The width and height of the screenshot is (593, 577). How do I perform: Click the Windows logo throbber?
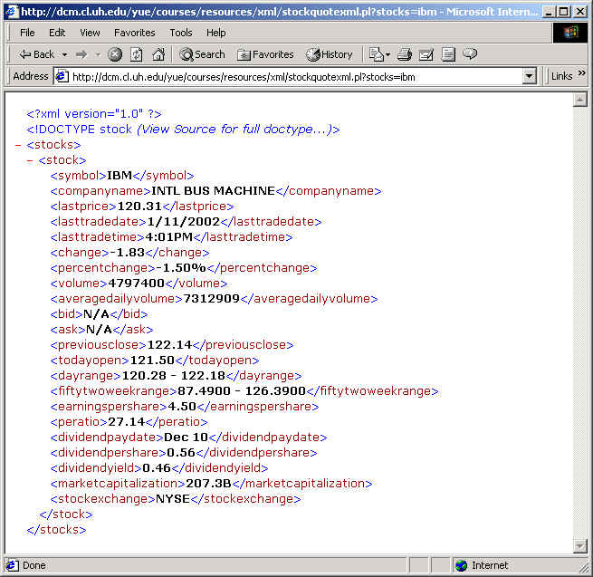point(570,33)
